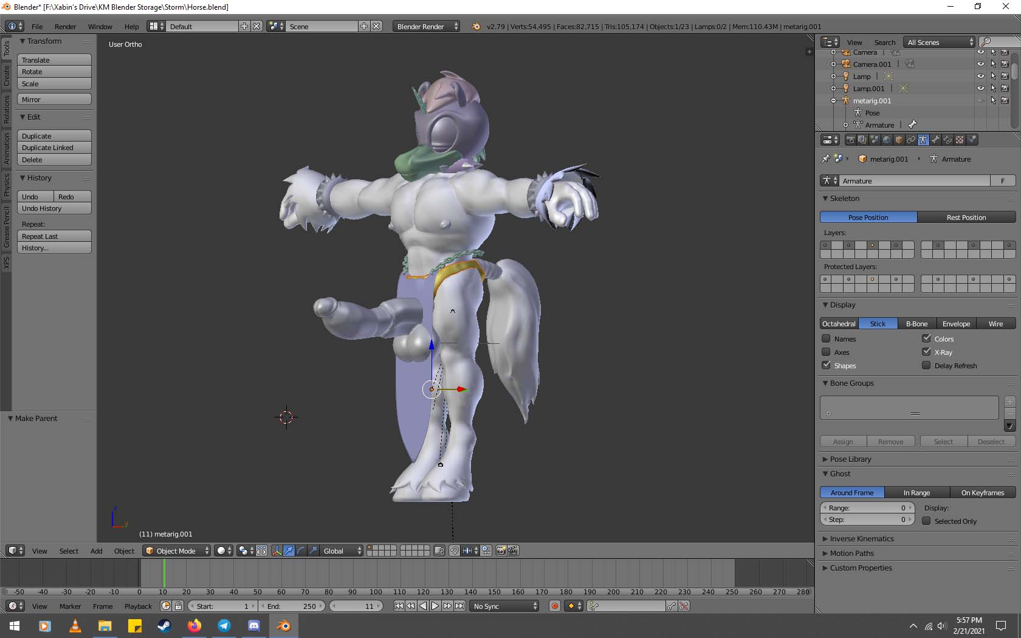Open the Bone properties tab icon

935,140
